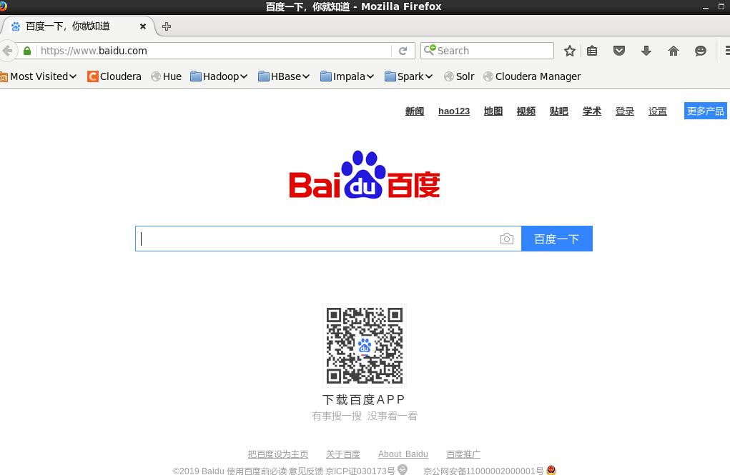Open the 百度推广 link

pos(463,454)
